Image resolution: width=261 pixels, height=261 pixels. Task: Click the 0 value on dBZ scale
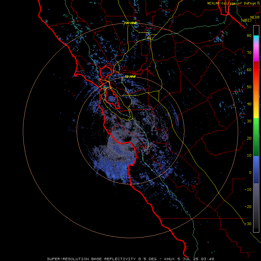click(x=250, y=173)
